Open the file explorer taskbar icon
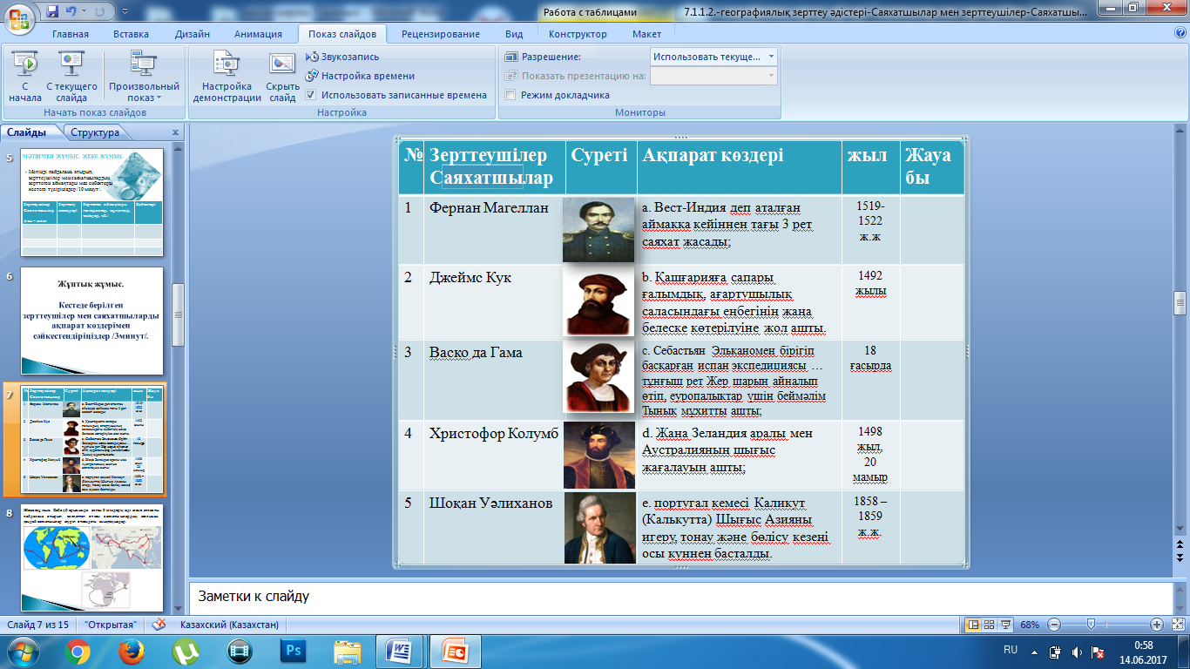Screen dimensions: 1190x669 click(348, 651)
